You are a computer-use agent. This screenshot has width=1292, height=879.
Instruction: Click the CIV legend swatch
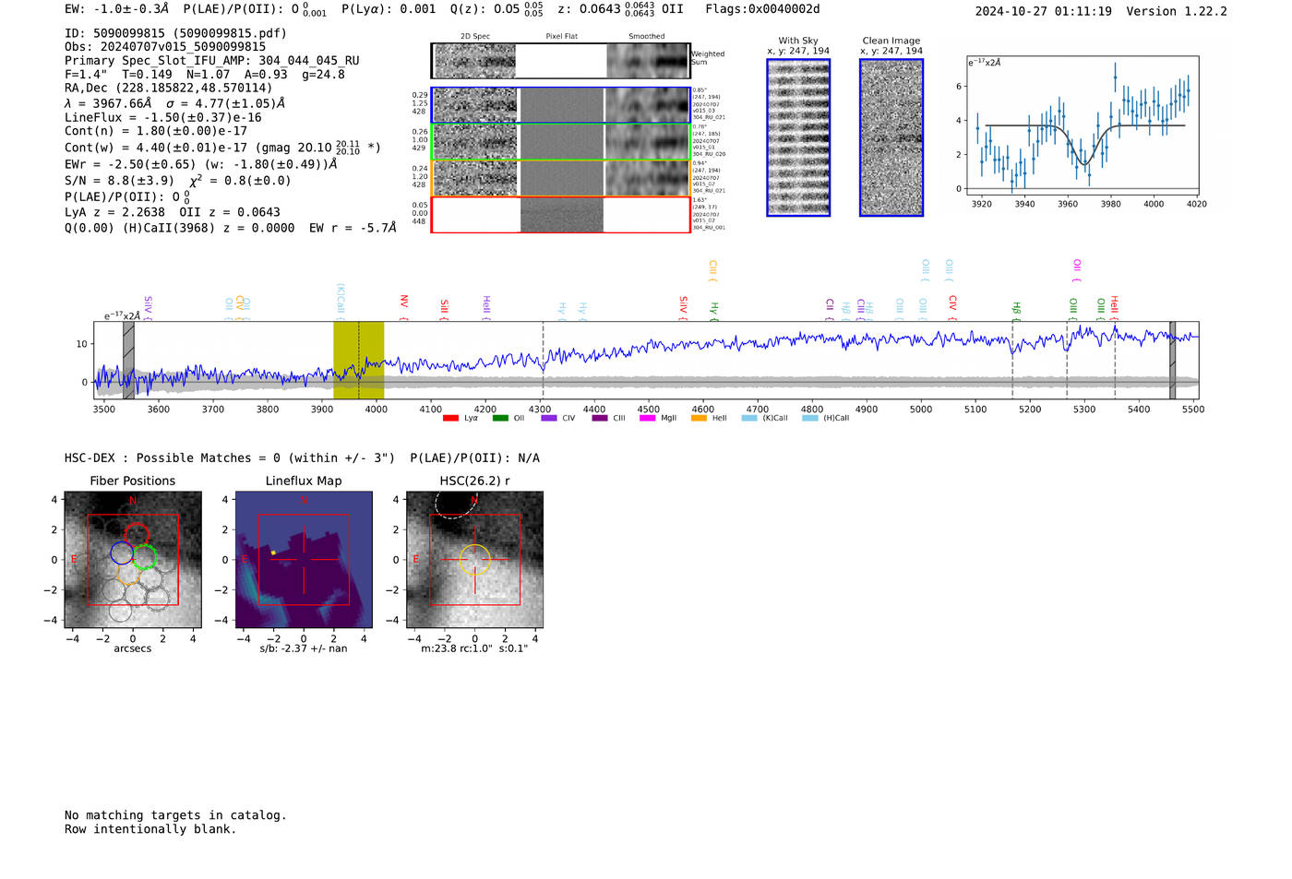[549, 418]
